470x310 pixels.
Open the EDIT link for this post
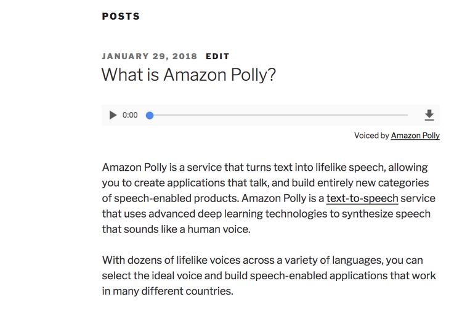tap(217, 56)
